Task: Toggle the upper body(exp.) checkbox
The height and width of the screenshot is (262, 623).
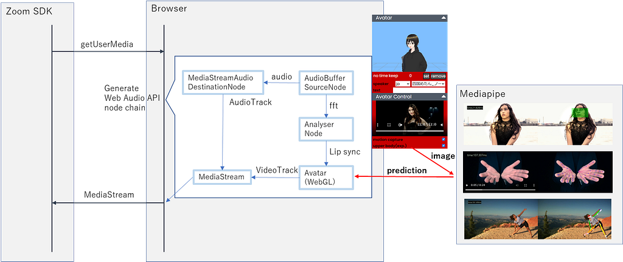Action: click(x=444, y=145)
